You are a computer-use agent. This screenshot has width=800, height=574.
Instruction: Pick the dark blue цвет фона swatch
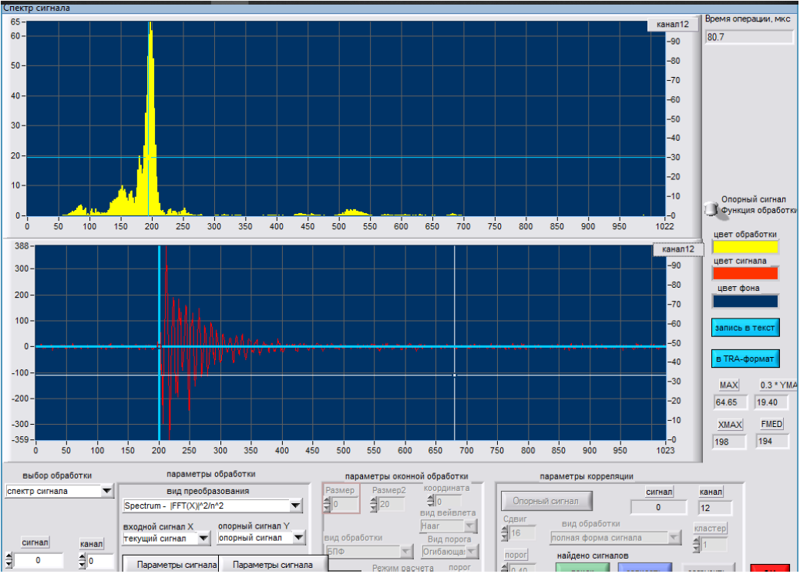745,301
